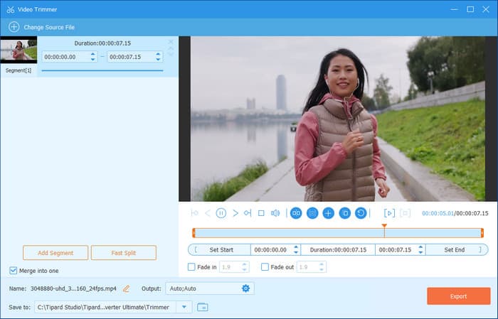Pause the video playback
Viewport: 498px width, 319px height.
click(x=221, y=213)
